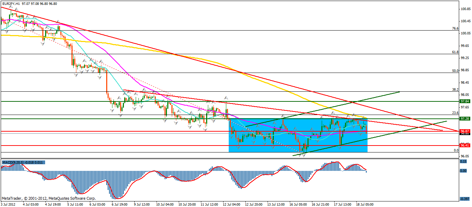
Task: Click the green 97.84 price level label
Action: 464,101
